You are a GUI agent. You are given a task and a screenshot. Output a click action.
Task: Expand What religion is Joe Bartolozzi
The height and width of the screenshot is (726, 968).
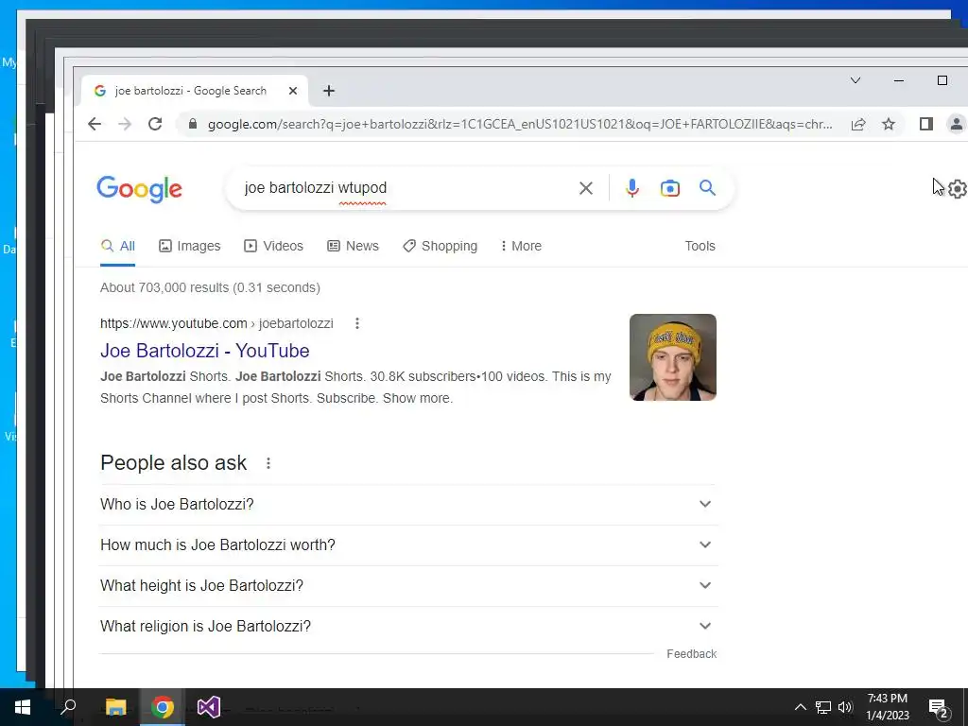pyautogui.click(x=408, y=627)
